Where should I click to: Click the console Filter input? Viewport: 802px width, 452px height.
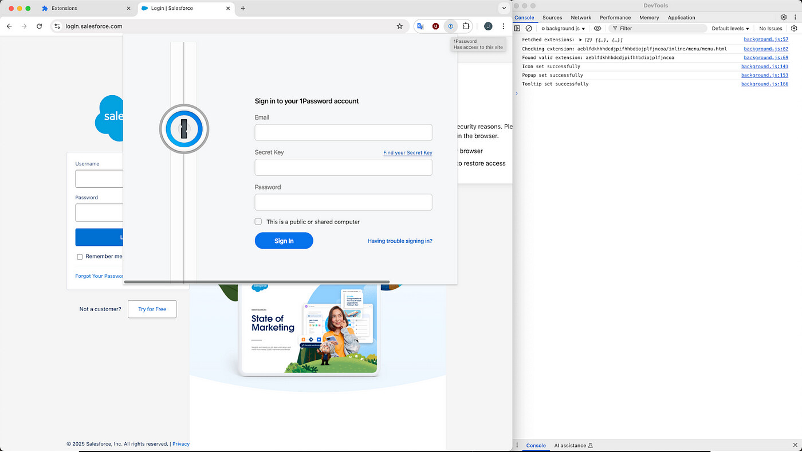(x=659, y=28)
